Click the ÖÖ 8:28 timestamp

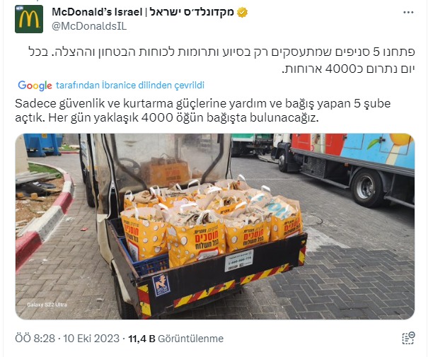pos(35,339)
